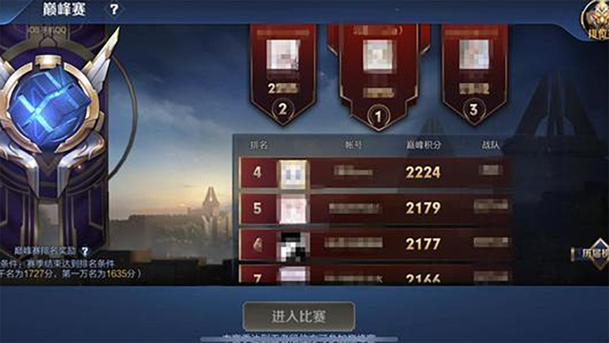The height and width of the screenshot is (343, 609).
Task: Select rank 5 row with score 2179
Action: click(x=375, y=208)
